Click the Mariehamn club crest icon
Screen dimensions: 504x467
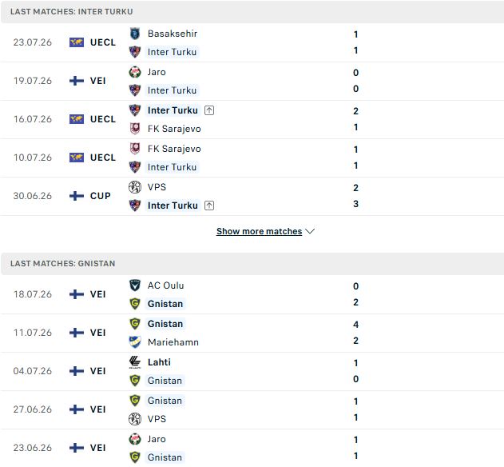point(135,342)
